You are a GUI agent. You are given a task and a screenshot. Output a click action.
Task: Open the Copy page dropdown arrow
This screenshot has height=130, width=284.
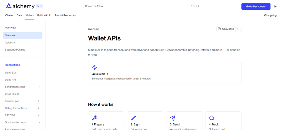pyautogui.click(x=238, y=29)
